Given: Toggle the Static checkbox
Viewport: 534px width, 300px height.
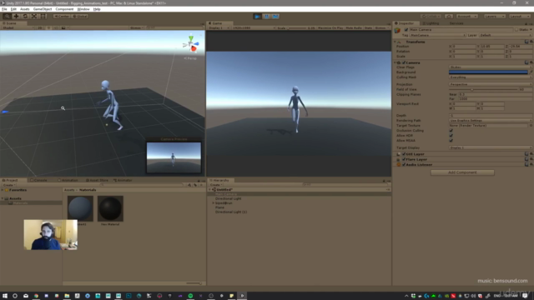Looking at the screenshot, I should 516,30.
